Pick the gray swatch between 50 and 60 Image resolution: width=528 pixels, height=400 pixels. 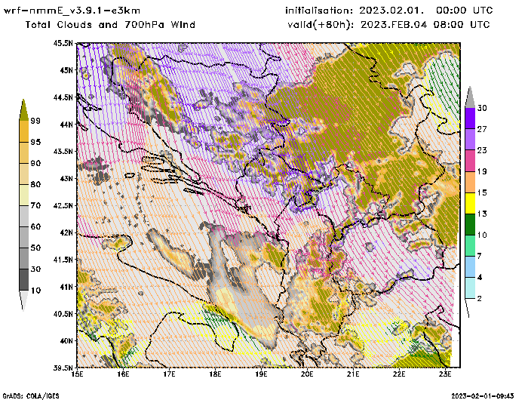23,238
